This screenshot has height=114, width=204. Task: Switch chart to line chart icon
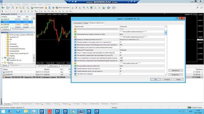(80, 8)
